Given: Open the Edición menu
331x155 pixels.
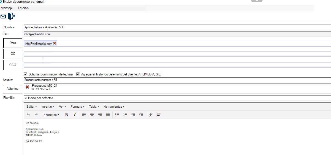Looking at the screenshot, I should pyautogui.click(x=23, y=8).
